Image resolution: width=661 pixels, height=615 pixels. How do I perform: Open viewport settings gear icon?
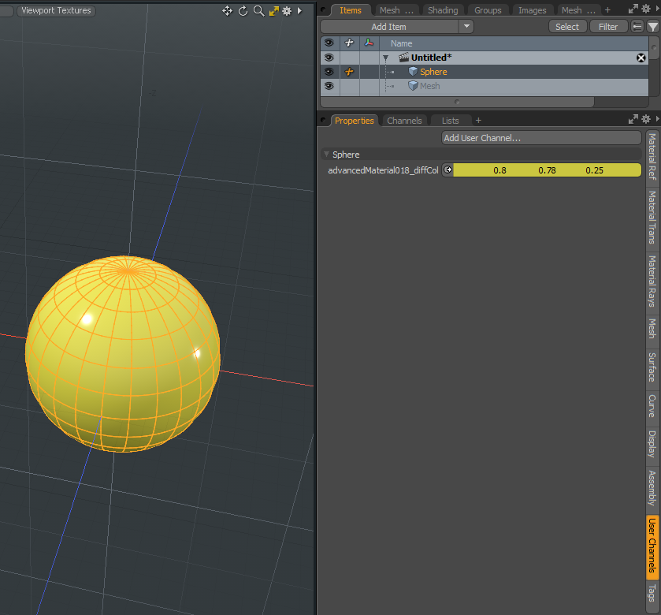pos(287,11)
